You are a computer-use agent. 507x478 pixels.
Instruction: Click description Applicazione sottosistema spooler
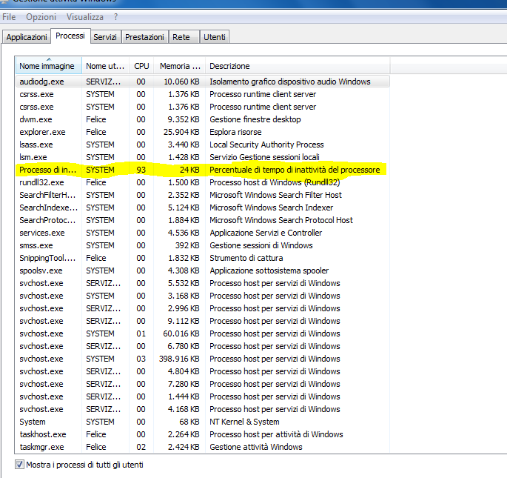click(269, 270)
